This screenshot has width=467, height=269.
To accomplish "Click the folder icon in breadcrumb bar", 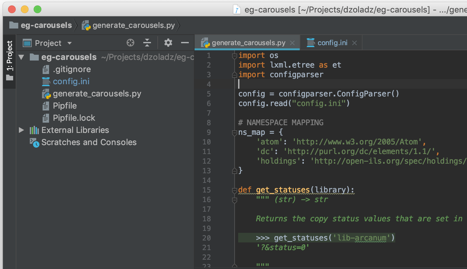I will 14,25.
